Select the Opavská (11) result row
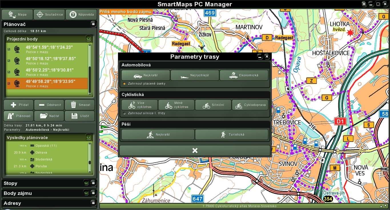Screen dimensions: 390x210 point(47,146)
